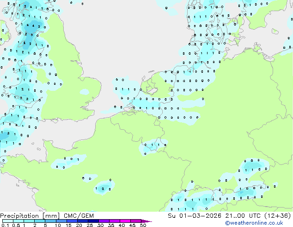Click the 'Precipitation [mm]' title text

30,216
